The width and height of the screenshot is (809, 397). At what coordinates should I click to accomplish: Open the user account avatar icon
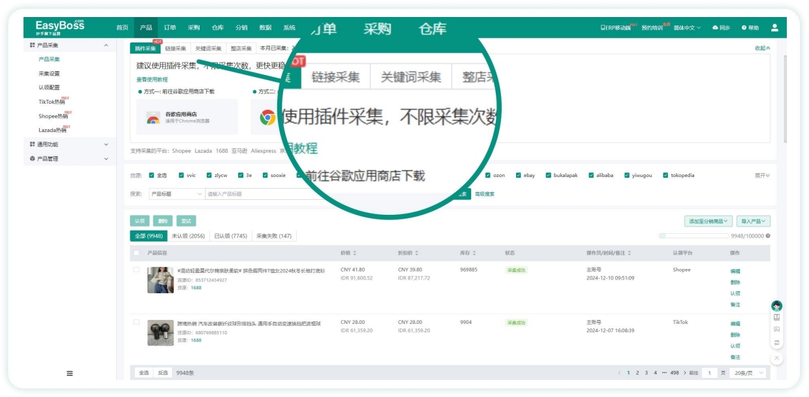(x=774, y=27)
